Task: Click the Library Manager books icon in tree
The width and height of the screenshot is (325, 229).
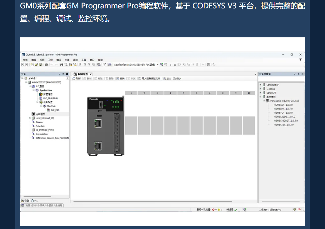Action: [41, 94]
